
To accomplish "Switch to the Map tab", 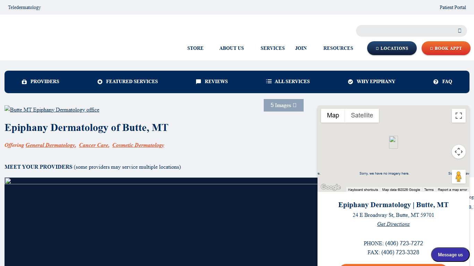I will click(x=332, y=115).
